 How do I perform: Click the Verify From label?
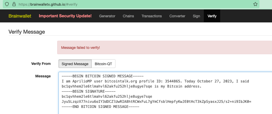[41, 64]
